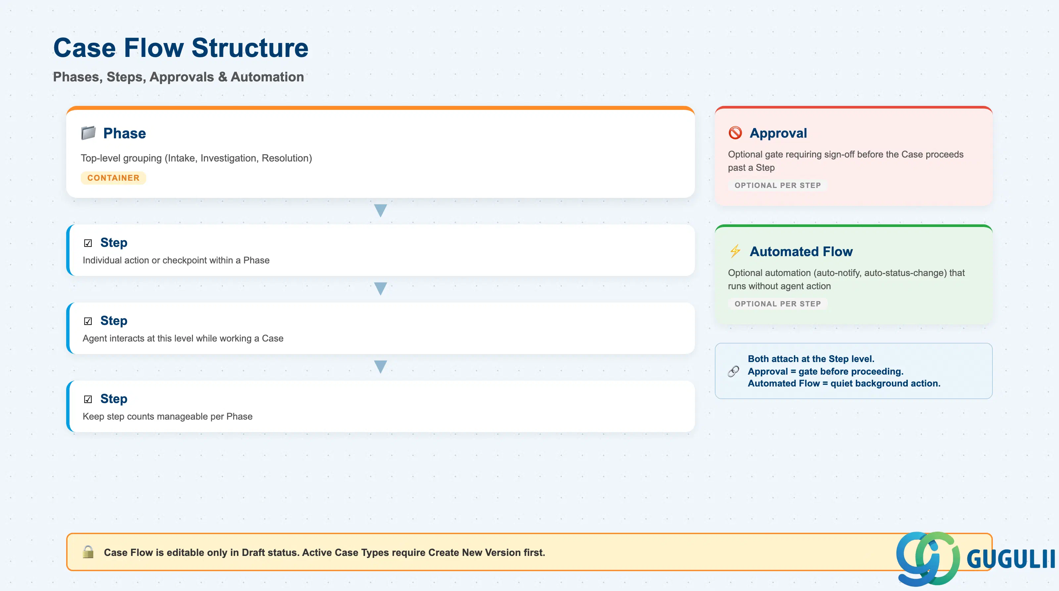Viewport: 1059px width, 591px height.
Task: Click the 'Phases, Steps, Approvals & Automation' subtitle
Action: [178, 77]
